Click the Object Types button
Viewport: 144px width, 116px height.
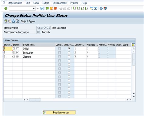pyautogui.click(x=28, y=21)
